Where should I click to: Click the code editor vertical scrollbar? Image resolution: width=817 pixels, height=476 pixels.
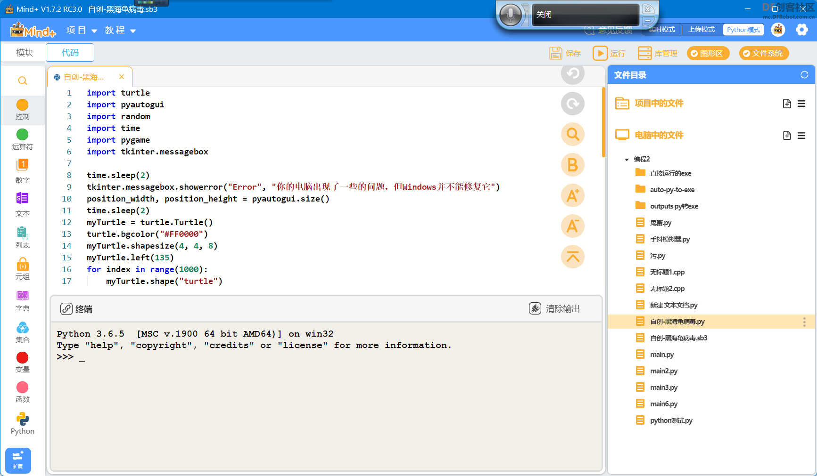tap(603, 122)
